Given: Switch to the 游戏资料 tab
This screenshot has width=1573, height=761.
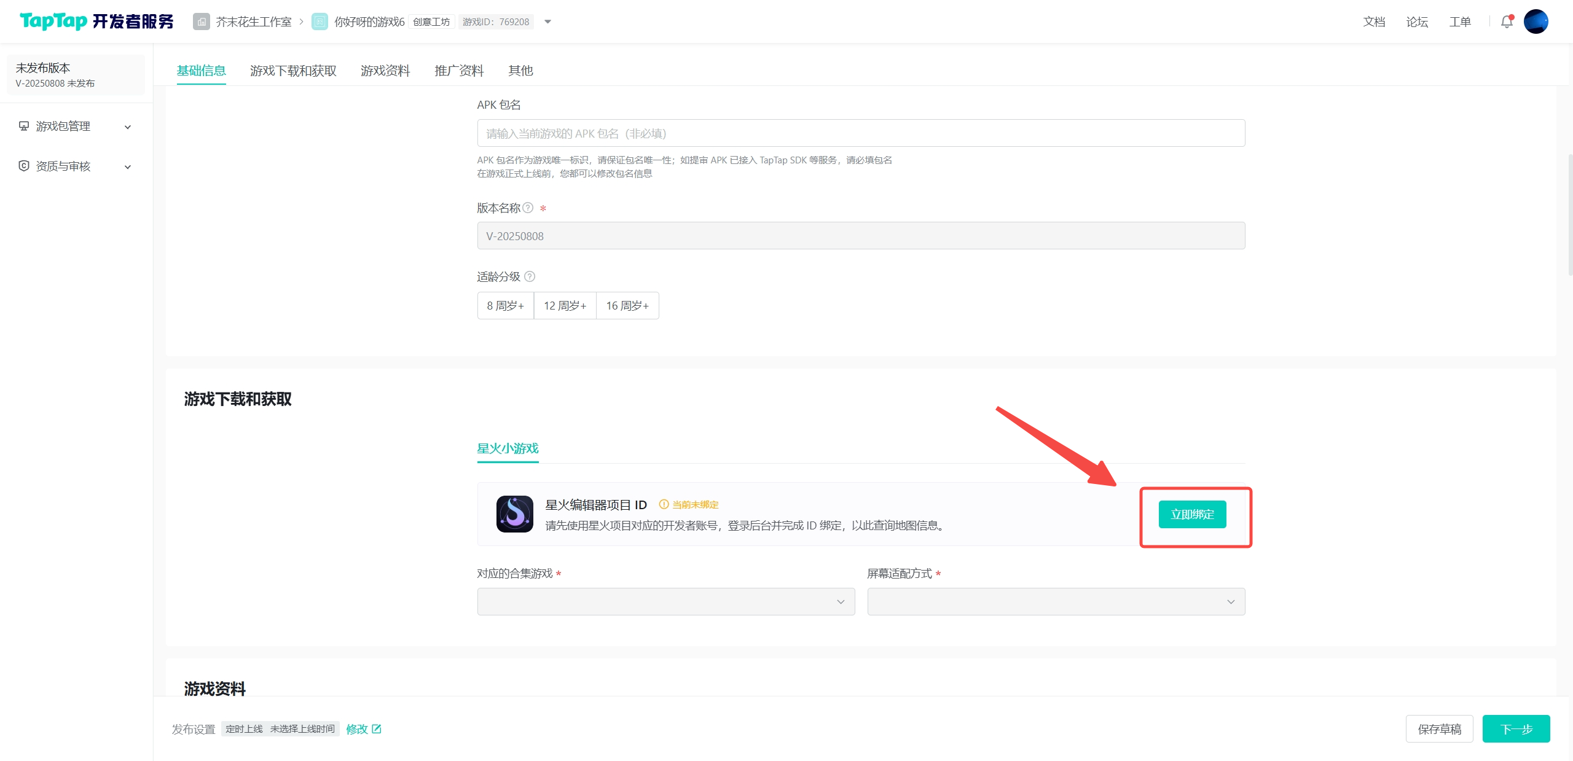Looking at the screenshot, I should (385, 71).
